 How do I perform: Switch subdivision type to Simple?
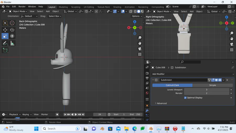[x=212, y=85]
